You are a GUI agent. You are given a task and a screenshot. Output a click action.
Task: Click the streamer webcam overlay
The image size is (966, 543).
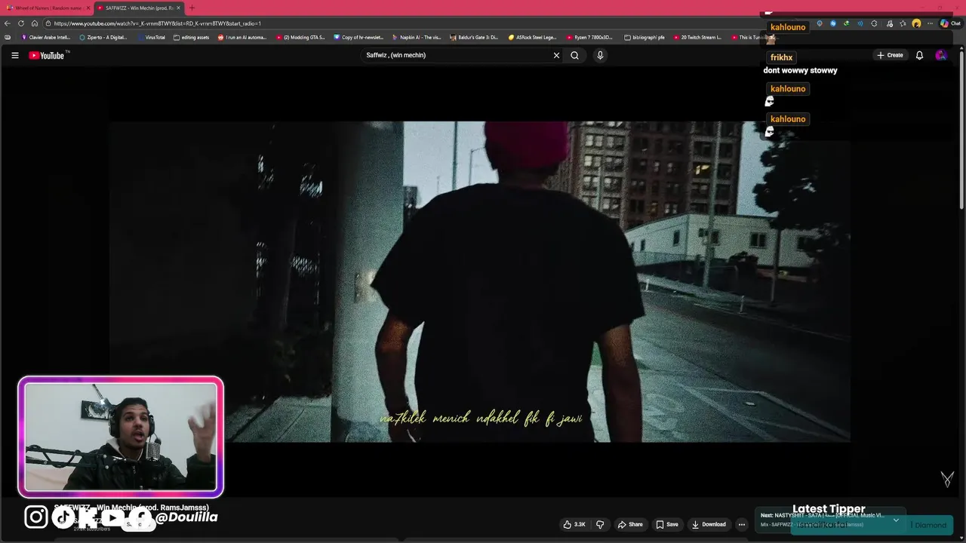[x=121, y=437]
